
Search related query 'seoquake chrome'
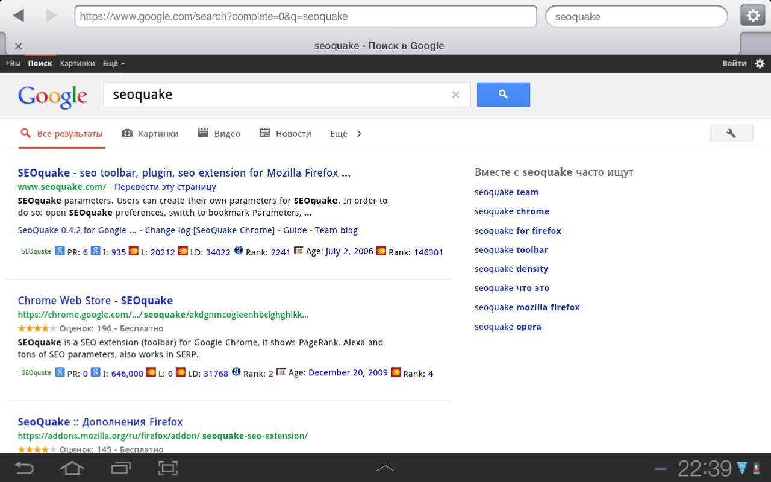pos(512,211)
